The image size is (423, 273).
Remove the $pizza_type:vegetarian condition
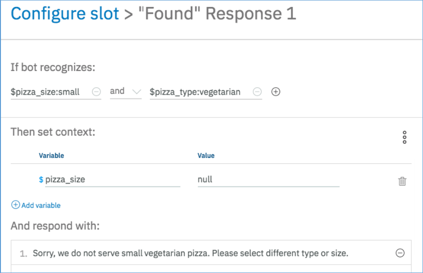click(x=257, y=92)
